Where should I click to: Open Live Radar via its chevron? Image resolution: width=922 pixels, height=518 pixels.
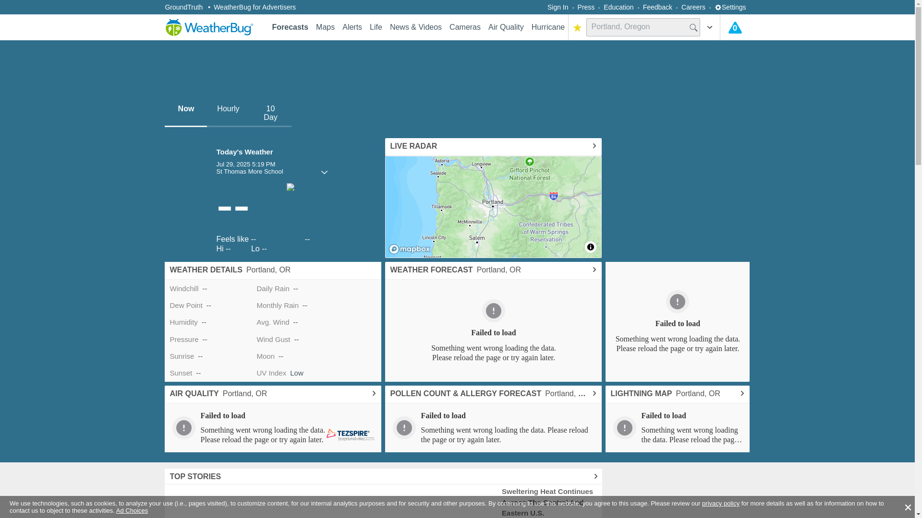coord(594,146)
